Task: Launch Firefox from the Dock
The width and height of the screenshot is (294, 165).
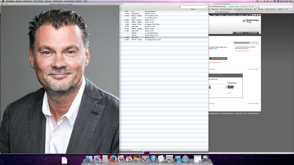Action: (113, 159)
